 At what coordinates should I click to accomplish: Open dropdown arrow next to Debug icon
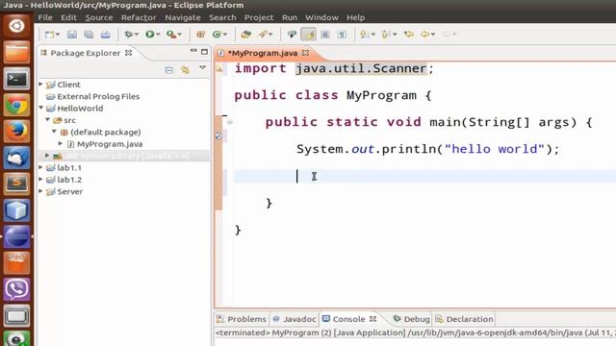[137, 35]
